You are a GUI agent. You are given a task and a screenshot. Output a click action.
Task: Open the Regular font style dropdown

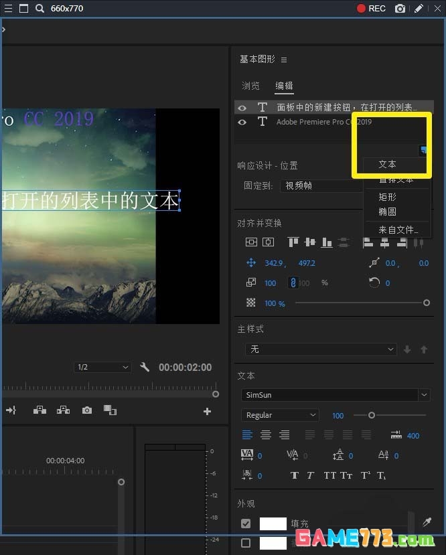(x=280, y=415)
